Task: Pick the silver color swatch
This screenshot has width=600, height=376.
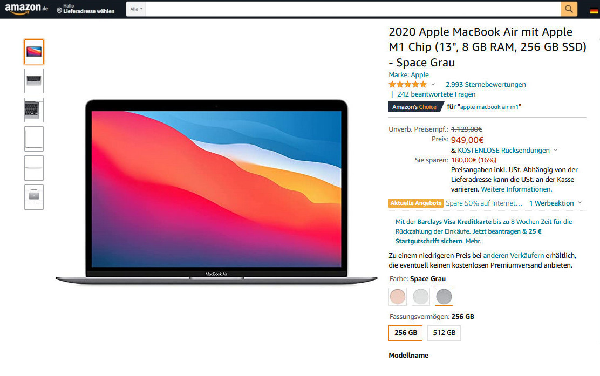Action: (420, 297)
